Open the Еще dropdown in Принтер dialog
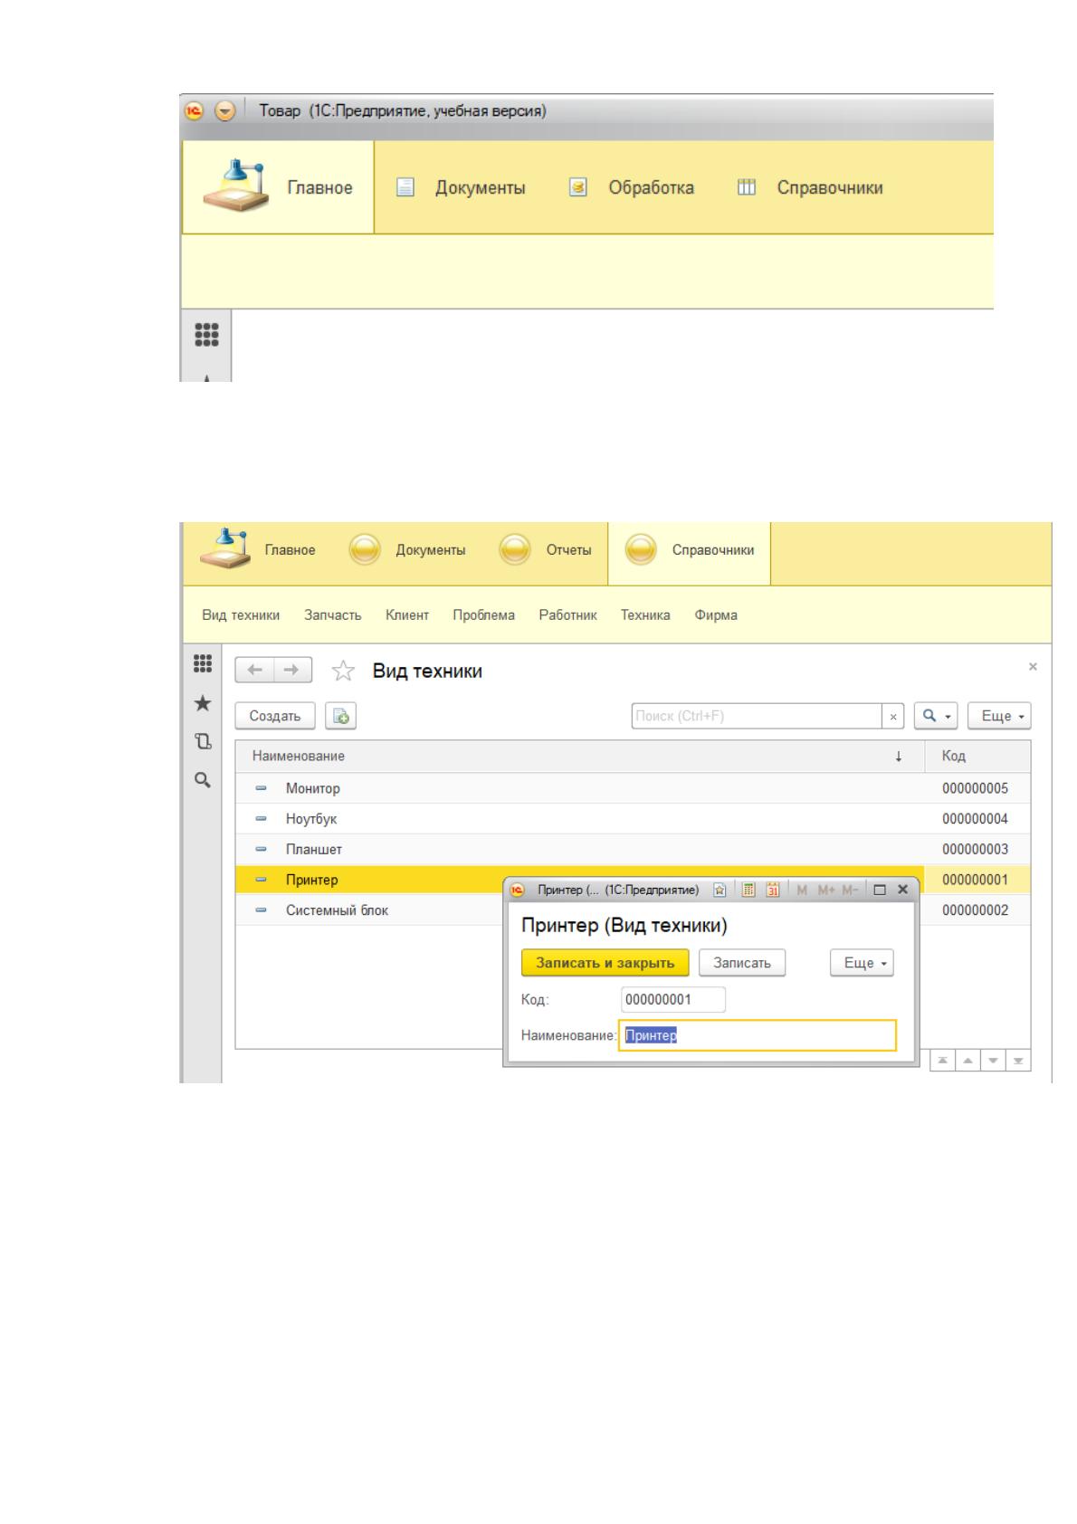1077x1524 pixels. click(x=862, y=963)
